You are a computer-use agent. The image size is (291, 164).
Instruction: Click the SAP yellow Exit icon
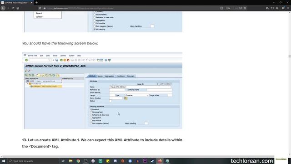[65, 60]
